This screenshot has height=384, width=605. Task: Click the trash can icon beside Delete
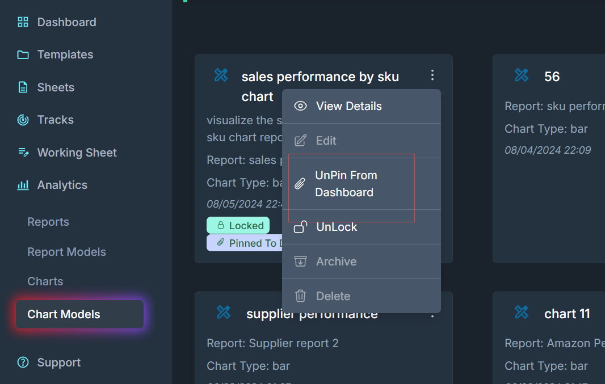[301, 296]
